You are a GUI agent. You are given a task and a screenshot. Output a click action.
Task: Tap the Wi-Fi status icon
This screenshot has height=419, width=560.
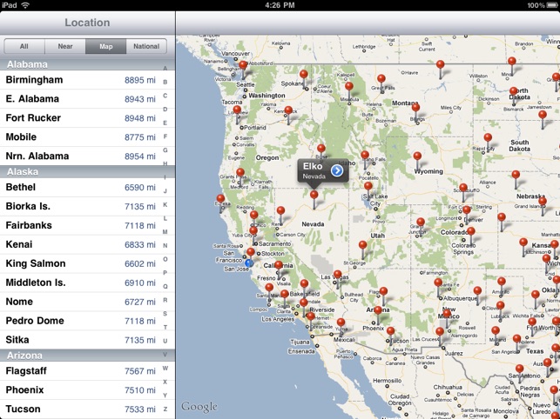pos(25,5)
